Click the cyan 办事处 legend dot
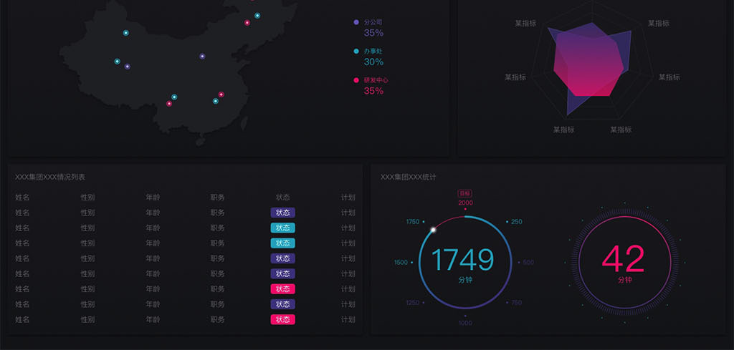Viewport: 734px width, 350px height. point(356,52)
